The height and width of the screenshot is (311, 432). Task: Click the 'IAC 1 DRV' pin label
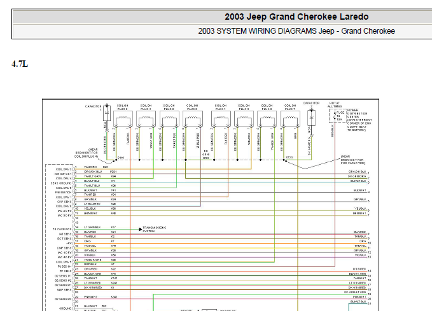click(x=64, y=253)
